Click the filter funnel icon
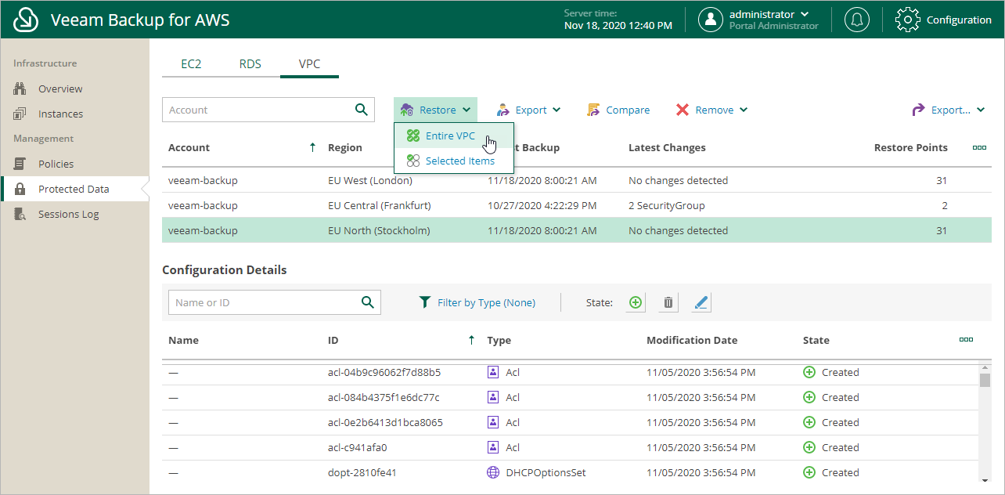1005x495 pixels. (x=425, y=302)
